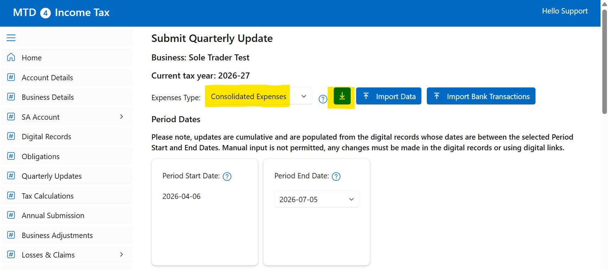Open help icon next to Expenses Type
This screenshot has height=270, width=608.
coord(323,99)
